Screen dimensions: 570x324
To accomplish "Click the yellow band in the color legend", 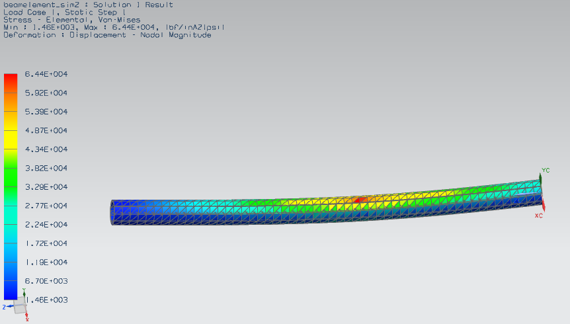I will click(10, 138).
